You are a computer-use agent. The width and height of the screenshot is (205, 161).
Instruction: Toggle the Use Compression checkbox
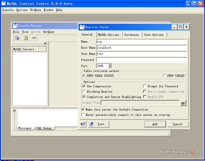pyautogui.click(x=84, y=86)
